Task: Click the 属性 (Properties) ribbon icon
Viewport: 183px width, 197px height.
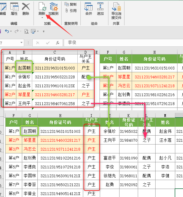Action: 14,9
